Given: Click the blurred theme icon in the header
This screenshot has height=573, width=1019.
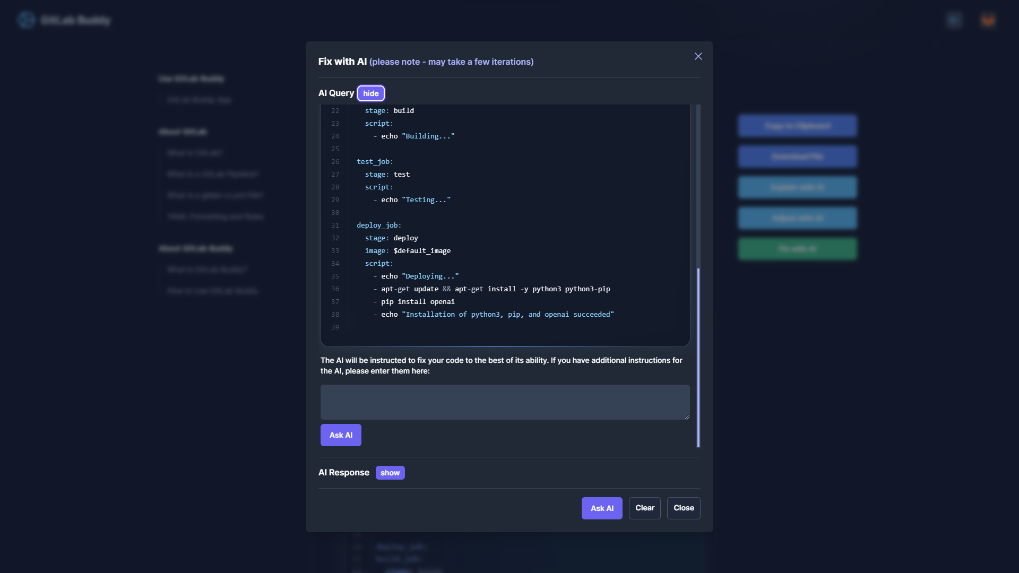Looking at the screenshot, I should coord(954,20).
